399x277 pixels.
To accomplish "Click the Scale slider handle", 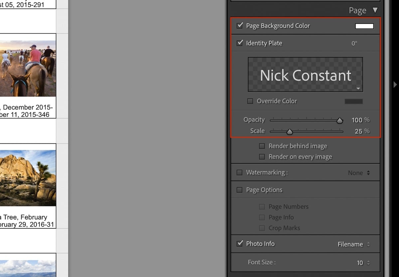I will pos(289,131).
